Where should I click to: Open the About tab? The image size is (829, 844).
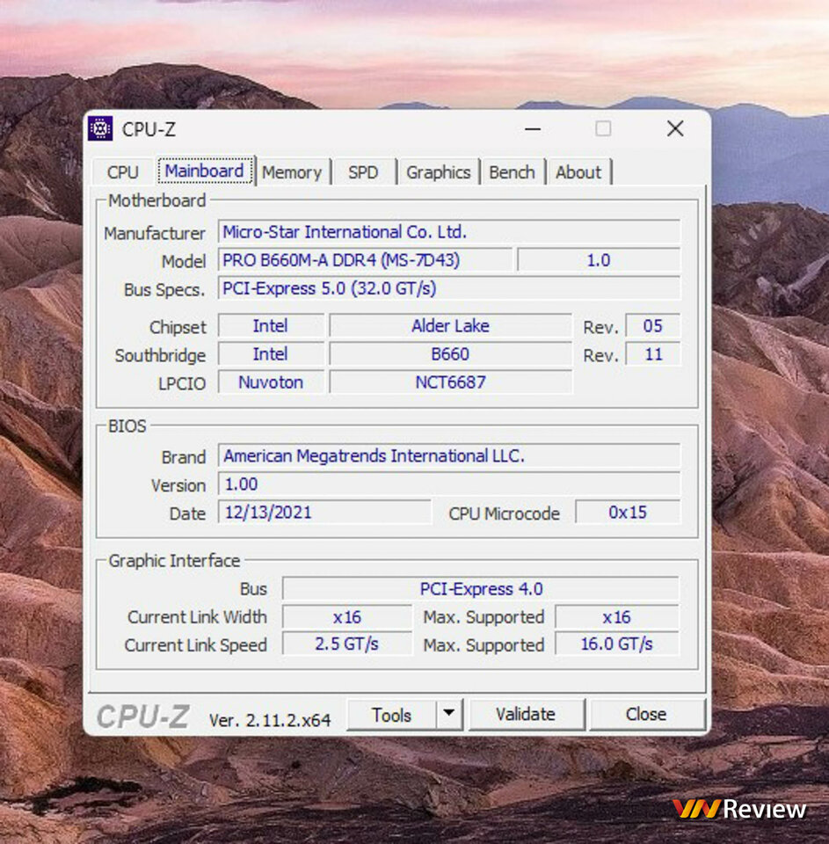578,172
